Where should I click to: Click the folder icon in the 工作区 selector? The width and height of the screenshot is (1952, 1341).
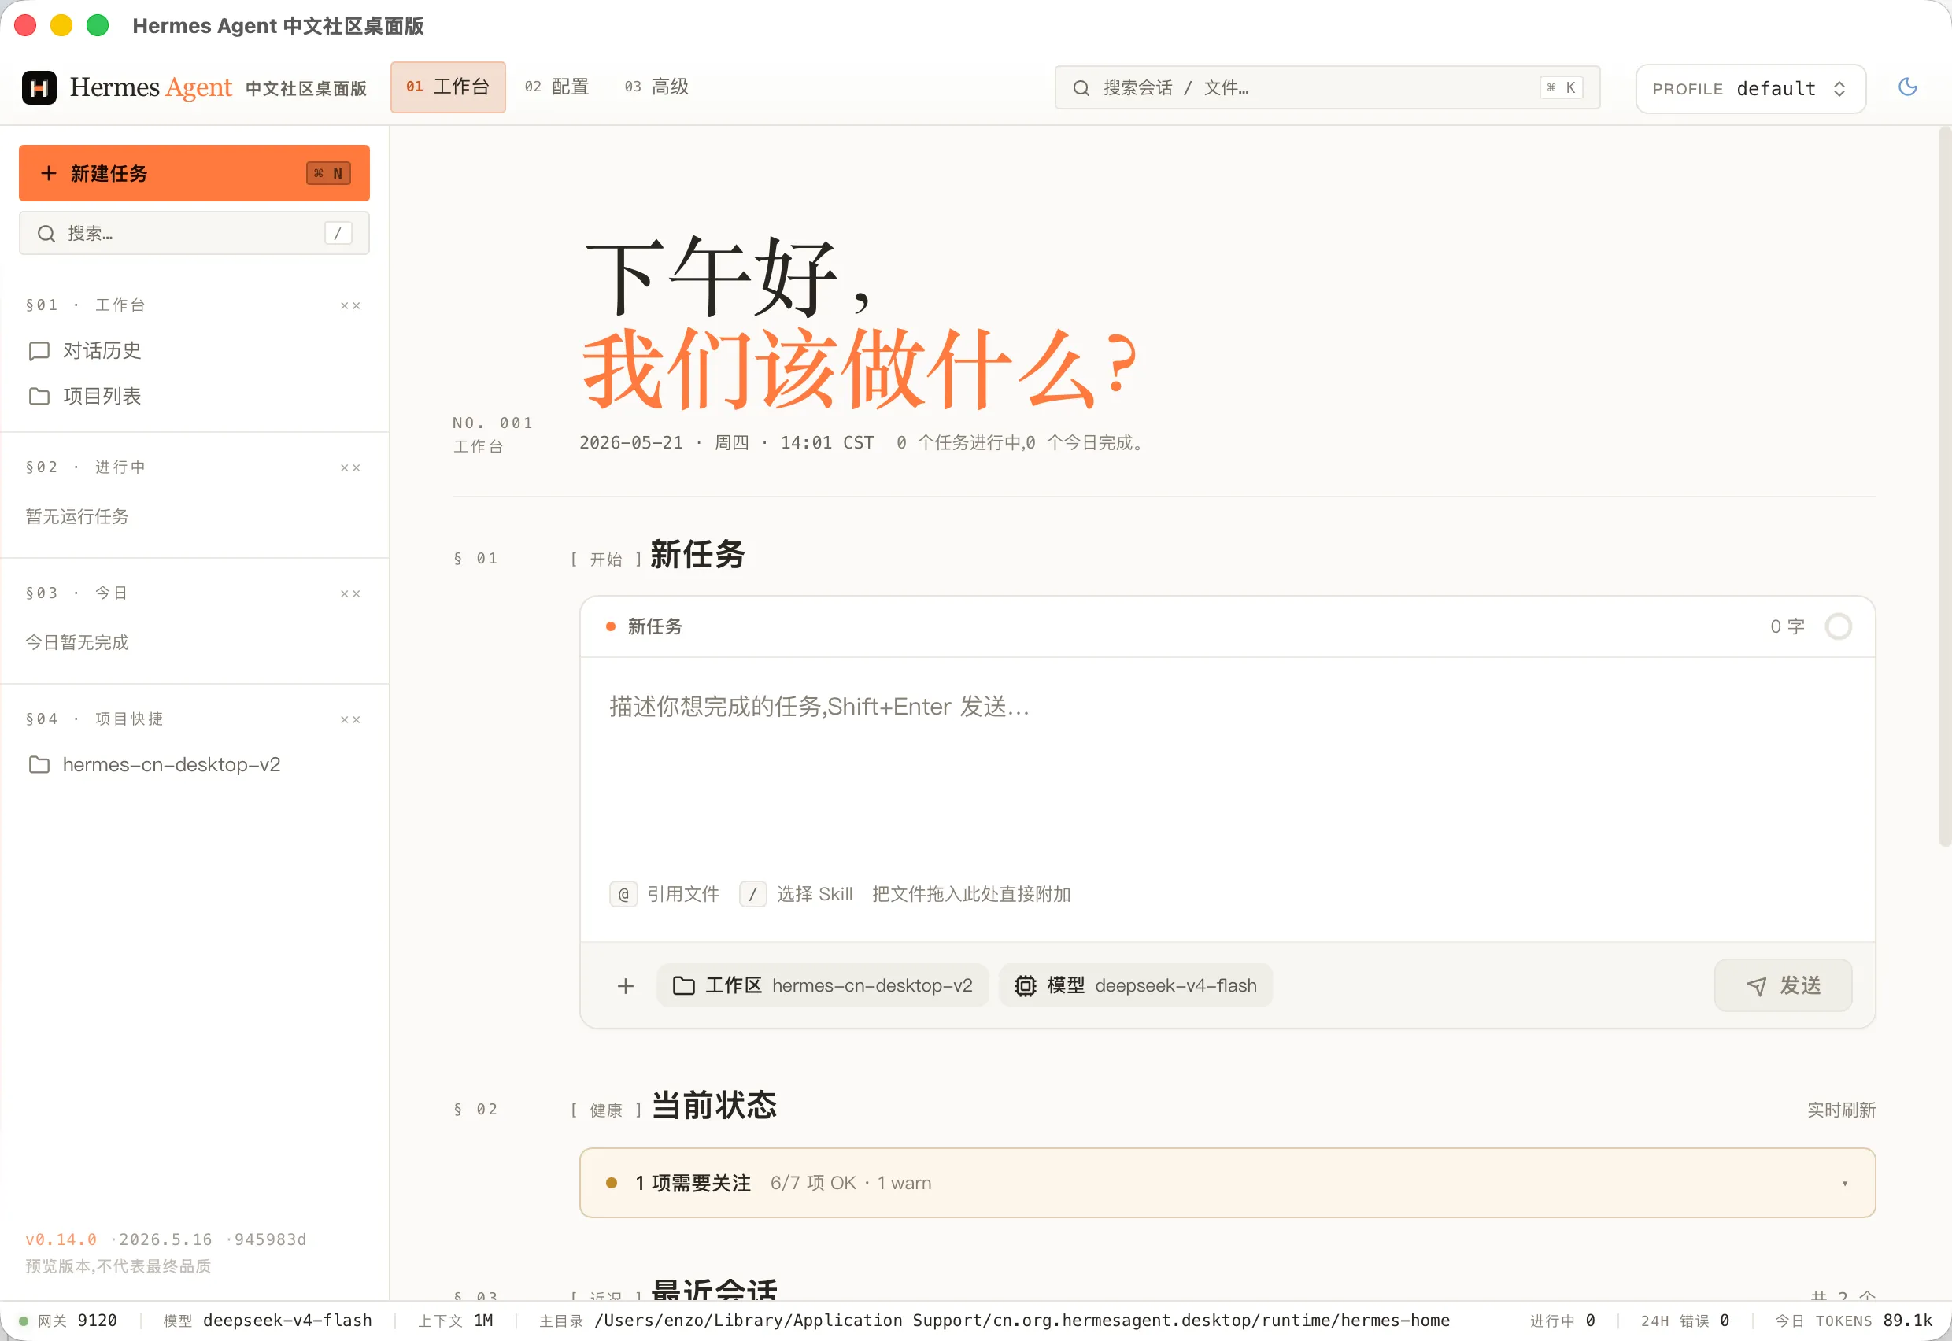pos(683,985)
